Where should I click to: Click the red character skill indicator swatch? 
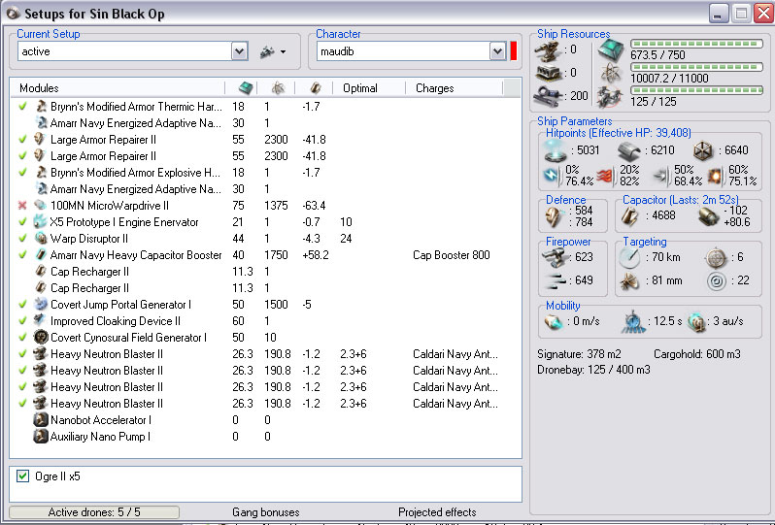(514, 51)
